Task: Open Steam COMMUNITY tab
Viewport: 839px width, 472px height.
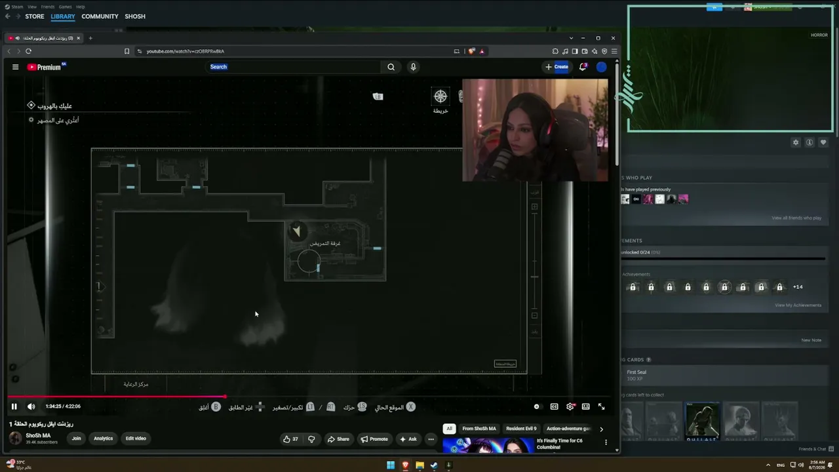Action: (x=100, y=16)
